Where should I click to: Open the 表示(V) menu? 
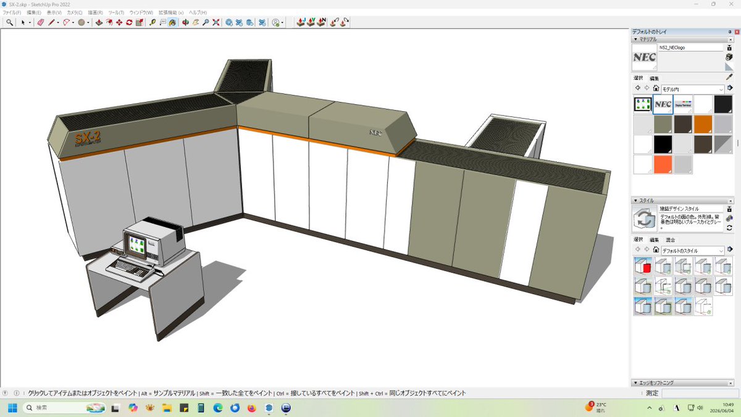click(x=54, y=12)
